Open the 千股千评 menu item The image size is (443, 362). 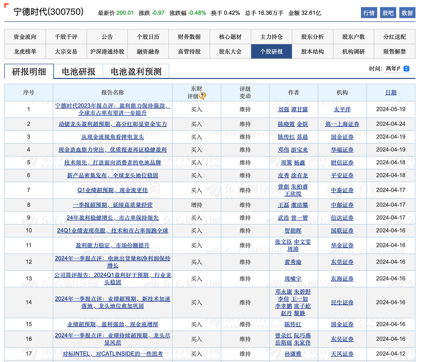click(x=66, y=37)
